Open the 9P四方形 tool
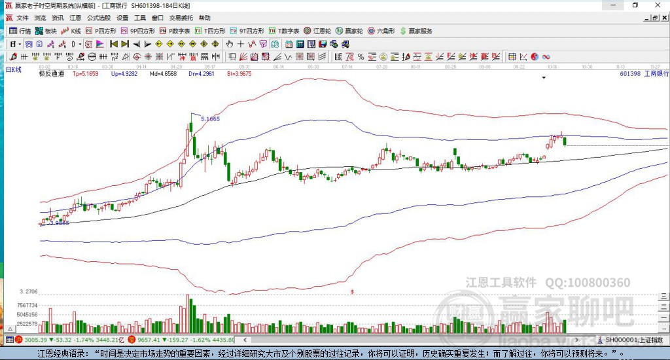Image resolution: width=670 pixels, height=360 pixels. pos(137,31)
